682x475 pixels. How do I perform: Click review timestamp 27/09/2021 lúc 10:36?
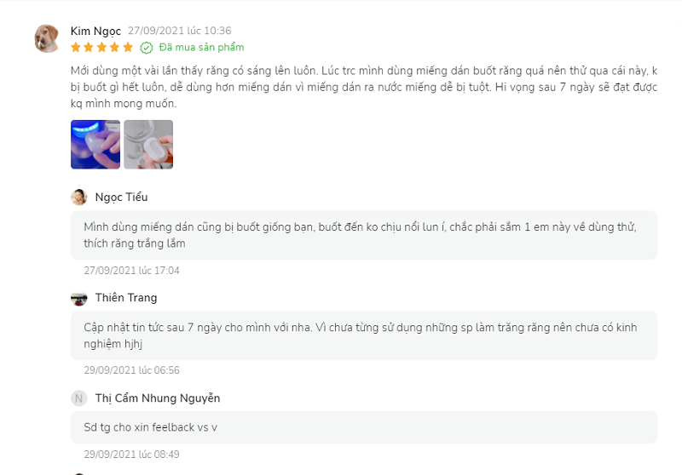[180, 31]
